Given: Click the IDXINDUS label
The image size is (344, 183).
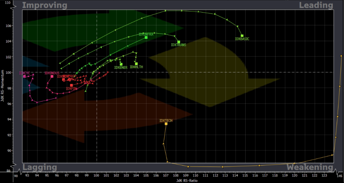Looking at the screenshot, I should pyautogui.click(x=52, y=73).
